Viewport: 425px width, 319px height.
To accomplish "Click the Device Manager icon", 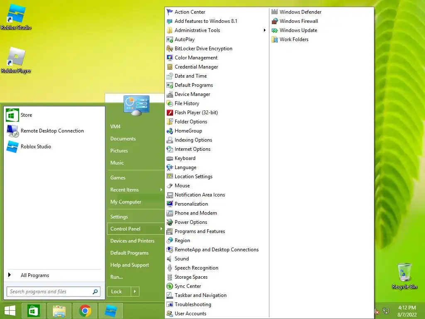I will coord(170,94).
